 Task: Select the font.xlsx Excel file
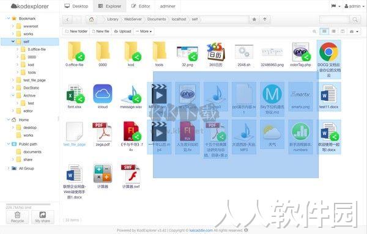coord(75,94)
